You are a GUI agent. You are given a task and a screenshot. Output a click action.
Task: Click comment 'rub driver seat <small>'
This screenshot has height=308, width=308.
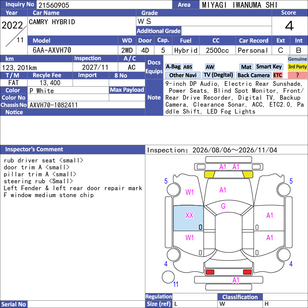click(44, 161)
